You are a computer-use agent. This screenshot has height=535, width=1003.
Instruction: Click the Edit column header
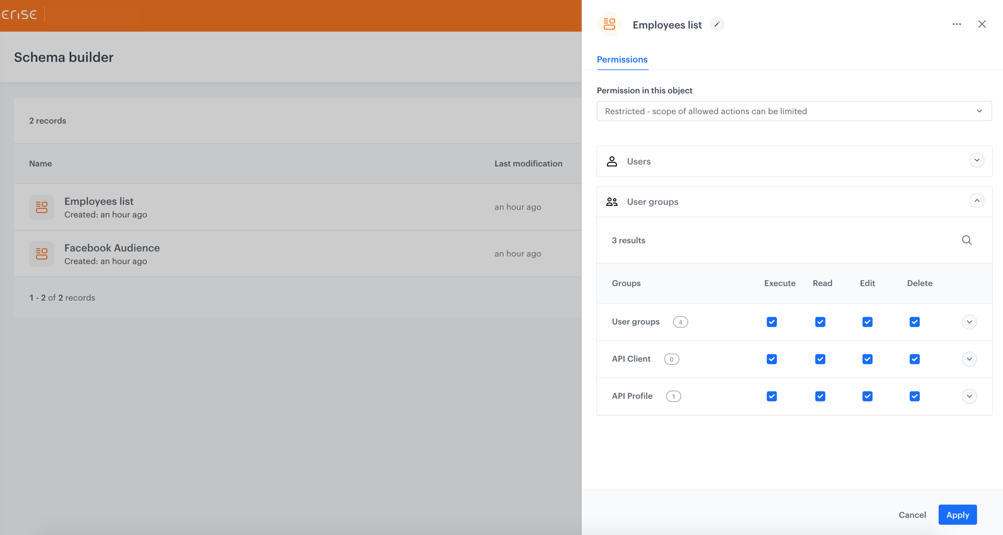coord(867,283)
